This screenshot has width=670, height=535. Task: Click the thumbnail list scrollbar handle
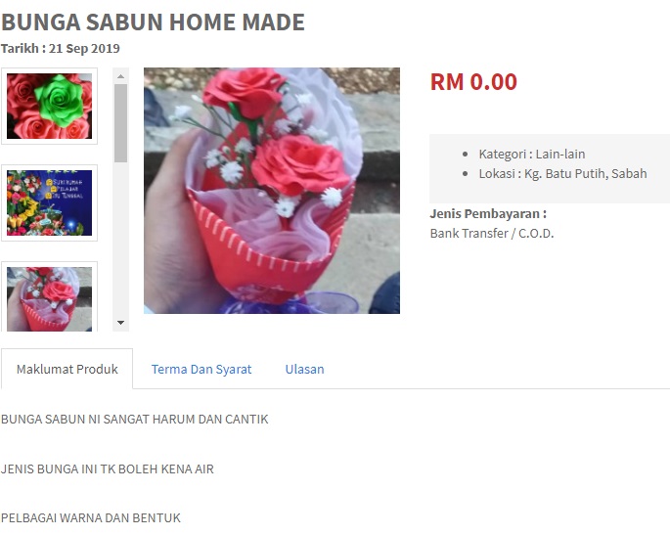(x=121, y=123)
